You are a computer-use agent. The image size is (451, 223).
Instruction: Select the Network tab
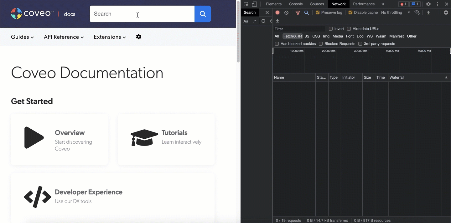point(339,4)
